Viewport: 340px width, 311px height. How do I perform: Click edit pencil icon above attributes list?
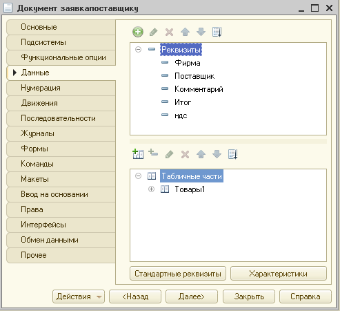coord(153,32)
